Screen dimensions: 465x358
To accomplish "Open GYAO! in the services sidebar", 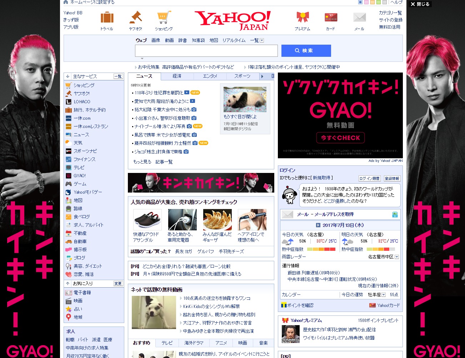I will click(x=80, y=175).
